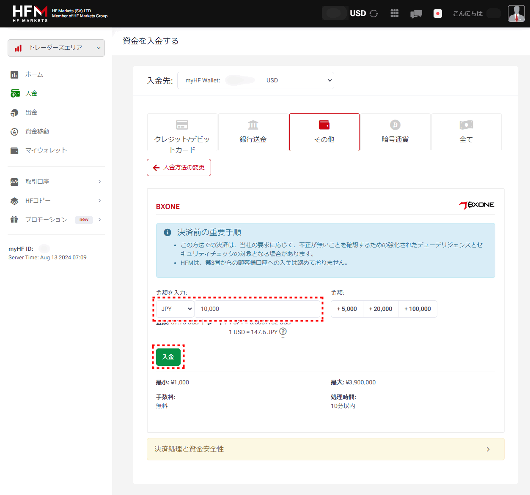Select the クレジット/デビットカード tab
Image resolution: width=530 pixels, height=495 pixels.
pyautogui.click(x=182, y=132)
